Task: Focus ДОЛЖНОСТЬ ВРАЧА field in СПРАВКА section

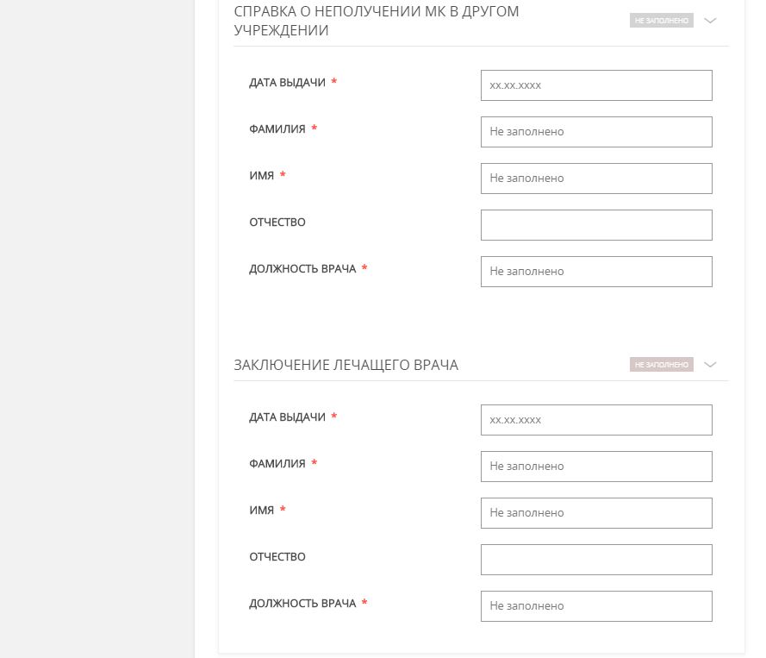Action: point(596,272)
